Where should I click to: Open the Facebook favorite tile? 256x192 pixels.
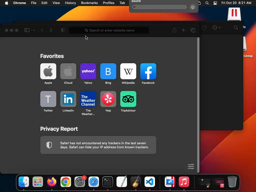coord(148,71)
